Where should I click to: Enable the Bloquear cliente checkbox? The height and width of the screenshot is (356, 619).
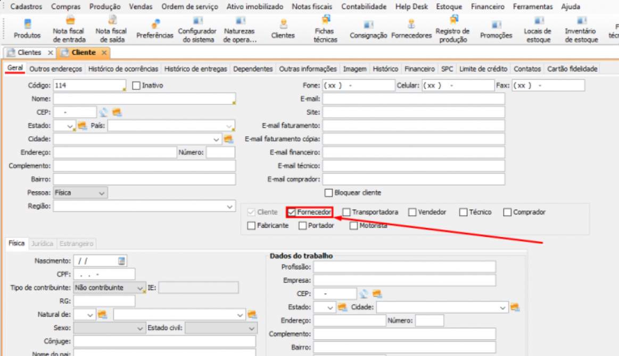[x=328, y=193]
